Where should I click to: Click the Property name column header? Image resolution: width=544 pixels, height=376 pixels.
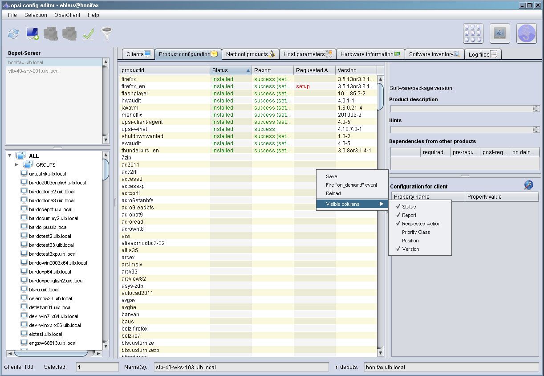pyautogui.click(x=428, y=197)
